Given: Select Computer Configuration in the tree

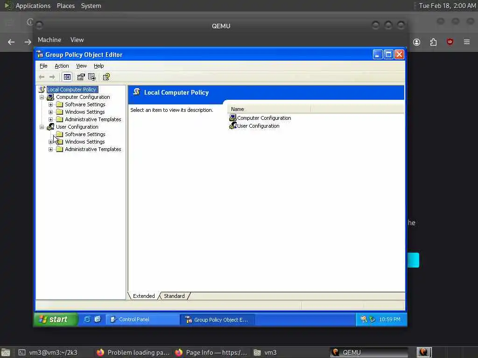Looking at the screenshot, I should coord(83,97).
